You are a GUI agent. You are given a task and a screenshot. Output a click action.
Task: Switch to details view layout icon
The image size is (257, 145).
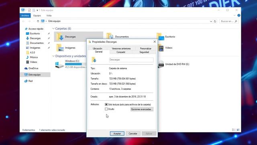click(234, 130)
